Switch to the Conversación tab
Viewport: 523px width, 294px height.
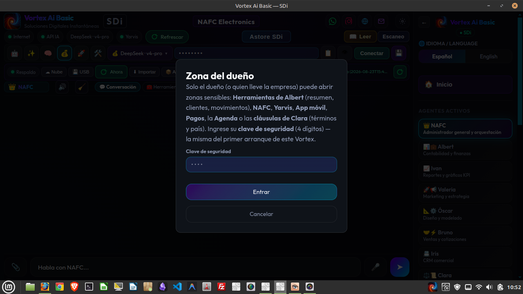tap(118, 87)
